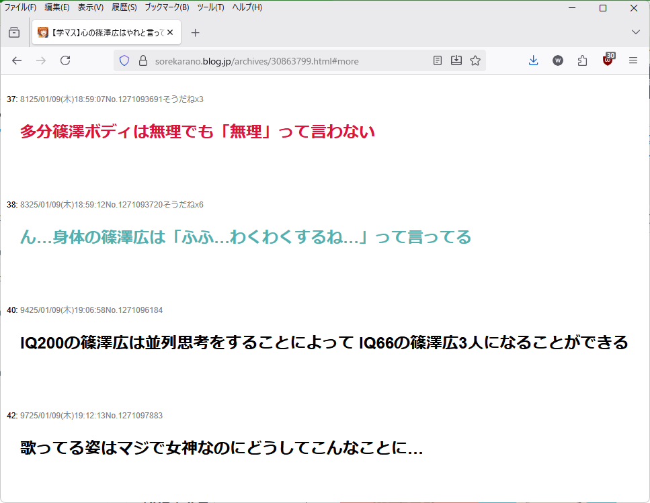The image size is (650, 503).
Task: Click the uBlock shield with badge 30
Action: 608,60
